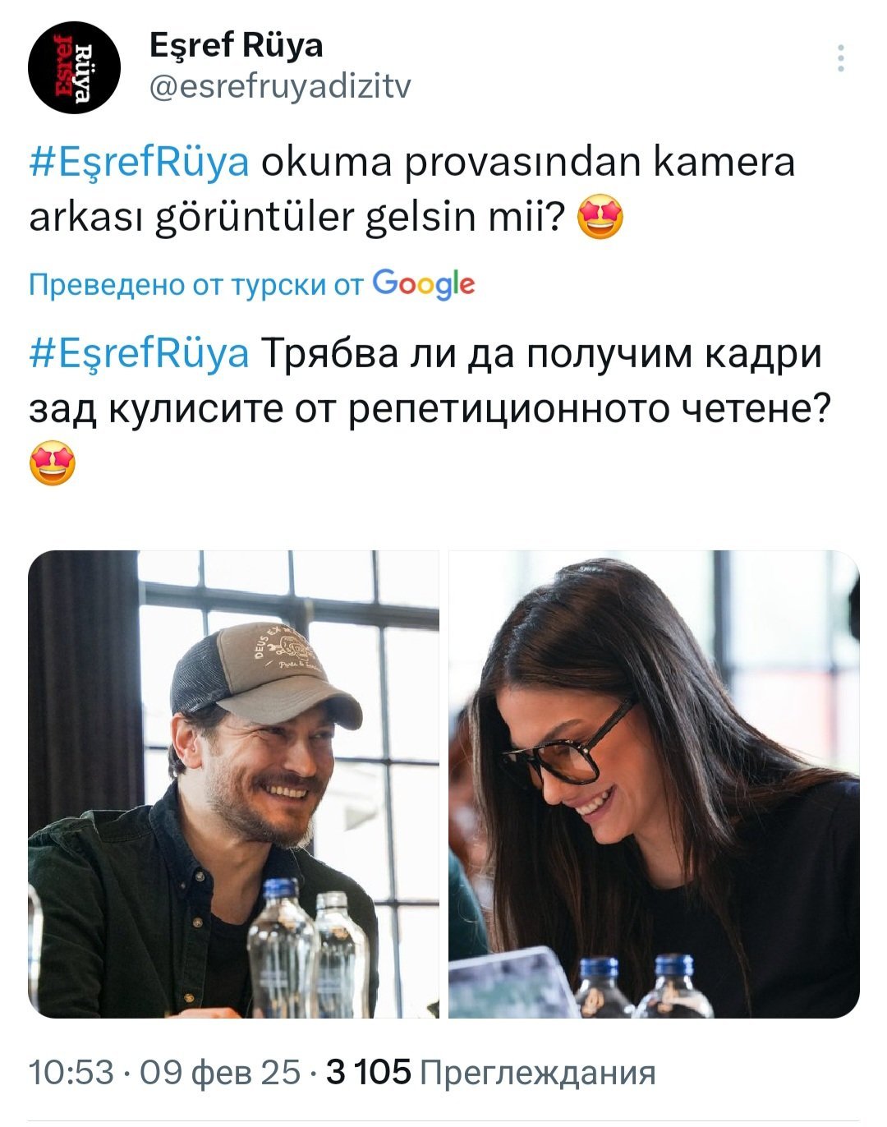
Task: Click the Eşref Rüya display name
Action: coord(237,45)
